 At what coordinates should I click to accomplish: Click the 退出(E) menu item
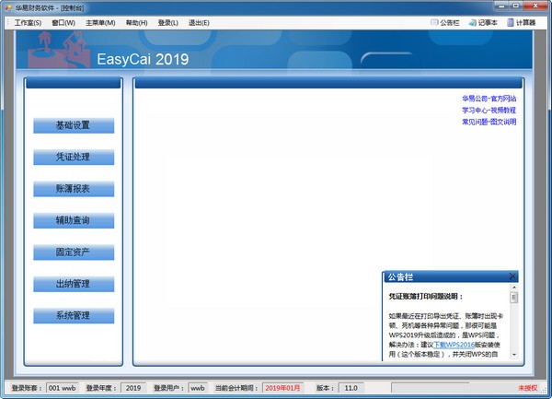[x=199, y=23]
